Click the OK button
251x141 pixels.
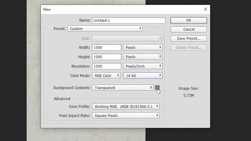[189, 20]
